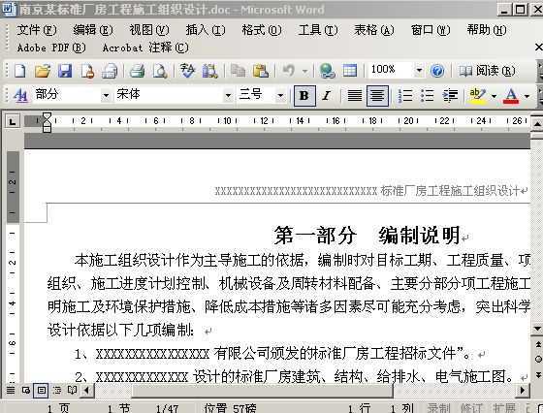Print the document using the printer icon
Viewport: 543px width, 413px height.
tap(138, 71)
